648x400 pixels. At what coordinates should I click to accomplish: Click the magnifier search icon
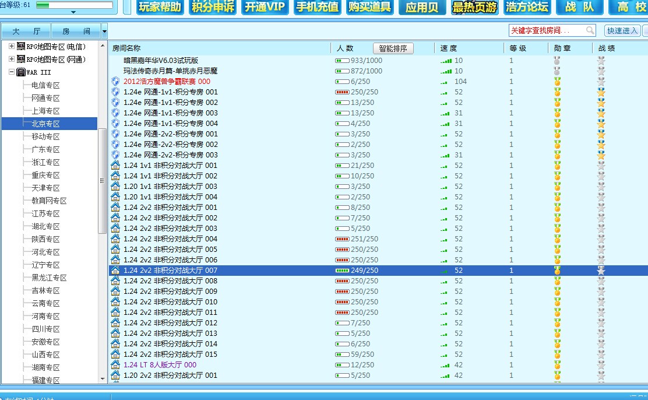(x=590, y=30)
